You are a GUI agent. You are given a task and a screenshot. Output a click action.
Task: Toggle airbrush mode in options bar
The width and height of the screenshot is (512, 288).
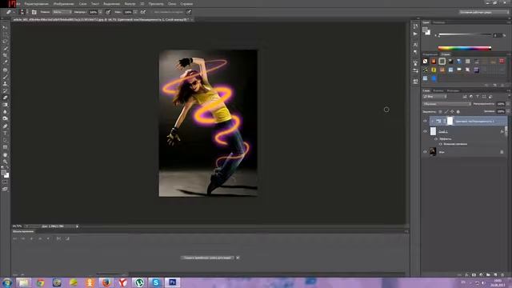[143, 12]
